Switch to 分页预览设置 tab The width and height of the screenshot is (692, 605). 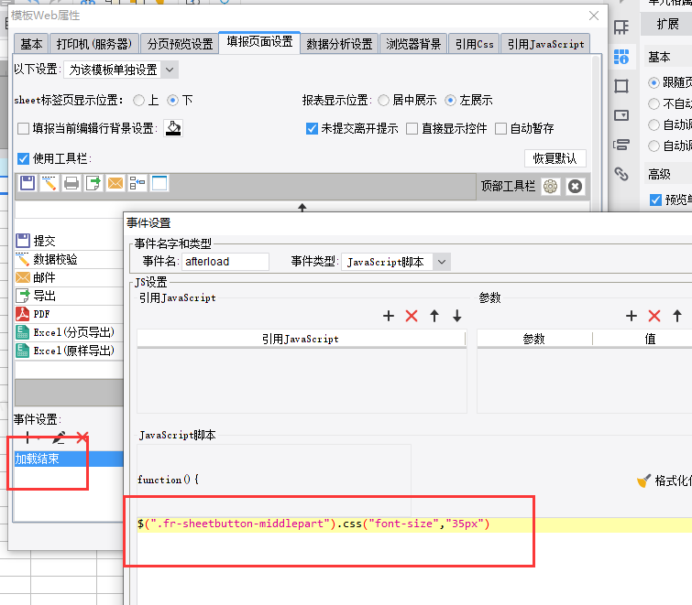click(x=180, y=44)
